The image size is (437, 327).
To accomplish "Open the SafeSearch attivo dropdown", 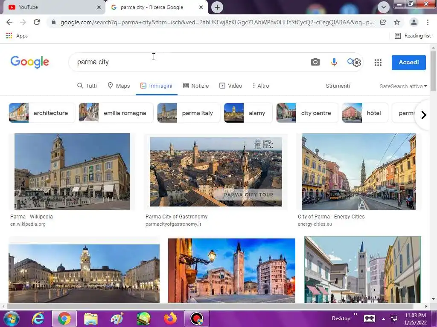I will click(403, 86).
